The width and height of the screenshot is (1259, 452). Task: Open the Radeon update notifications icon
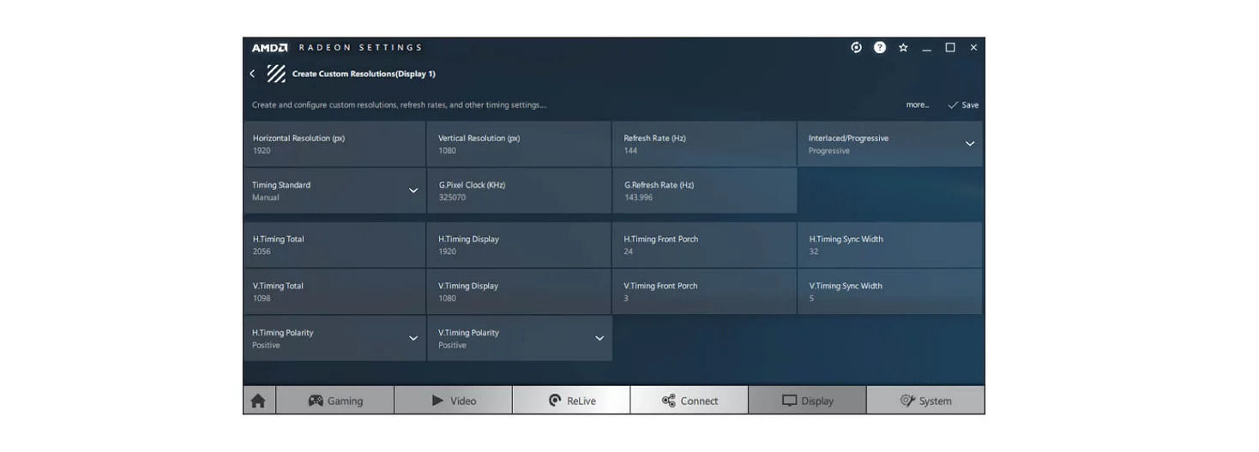tap(856, 48)
